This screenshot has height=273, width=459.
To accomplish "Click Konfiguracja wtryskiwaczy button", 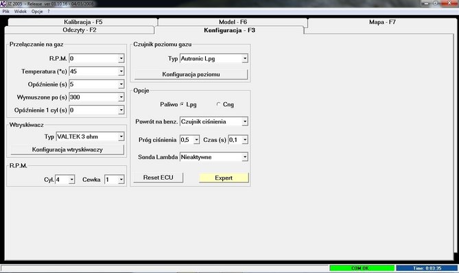I will pos(67,150).
